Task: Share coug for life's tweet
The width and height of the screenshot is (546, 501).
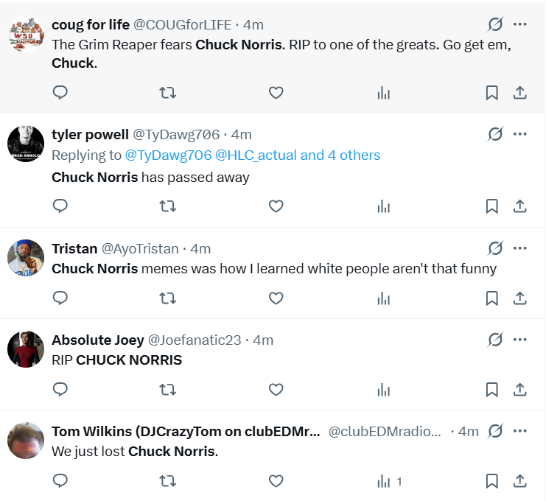Action: coord(519,93)
